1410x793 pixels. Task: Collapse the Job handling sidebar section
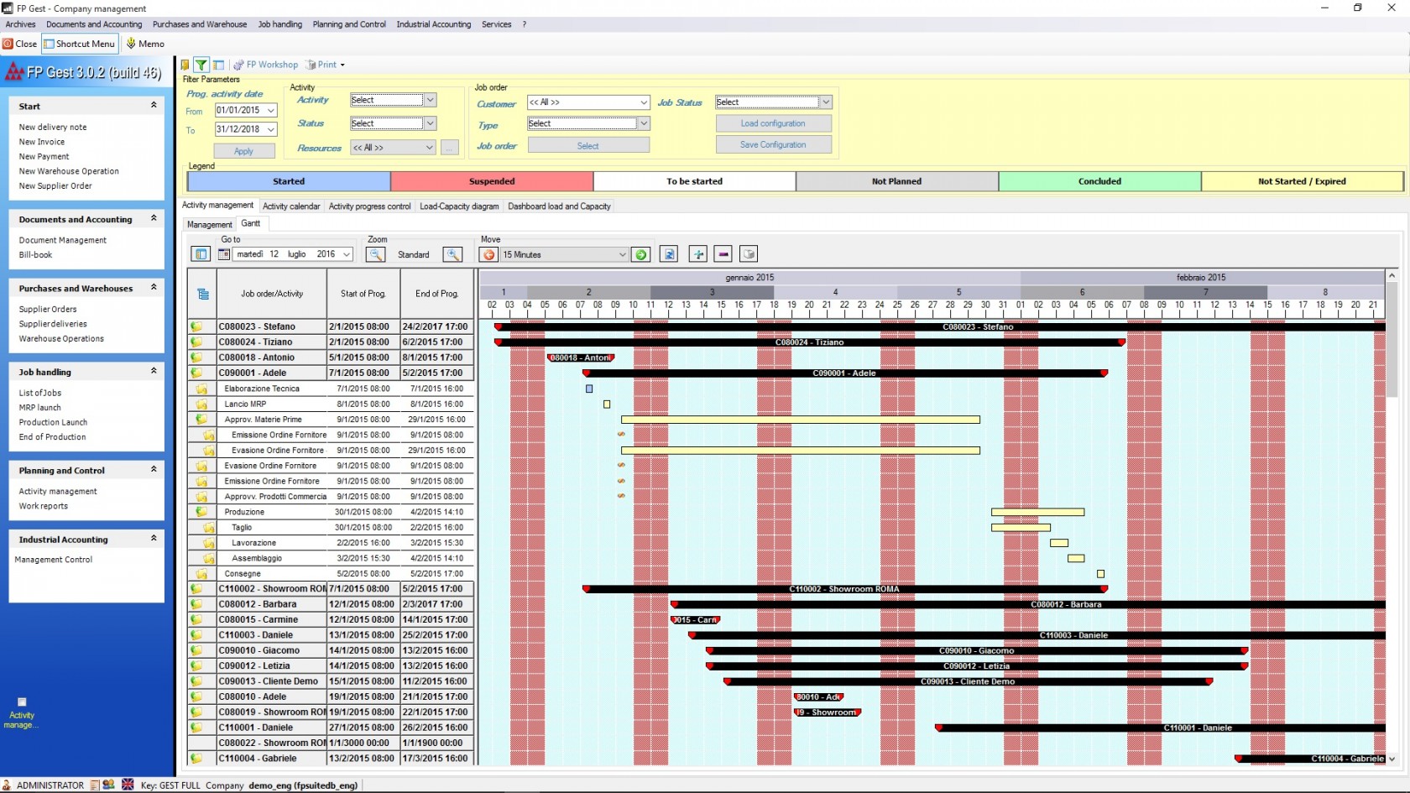pyautogui.click(x=154, y=371)
